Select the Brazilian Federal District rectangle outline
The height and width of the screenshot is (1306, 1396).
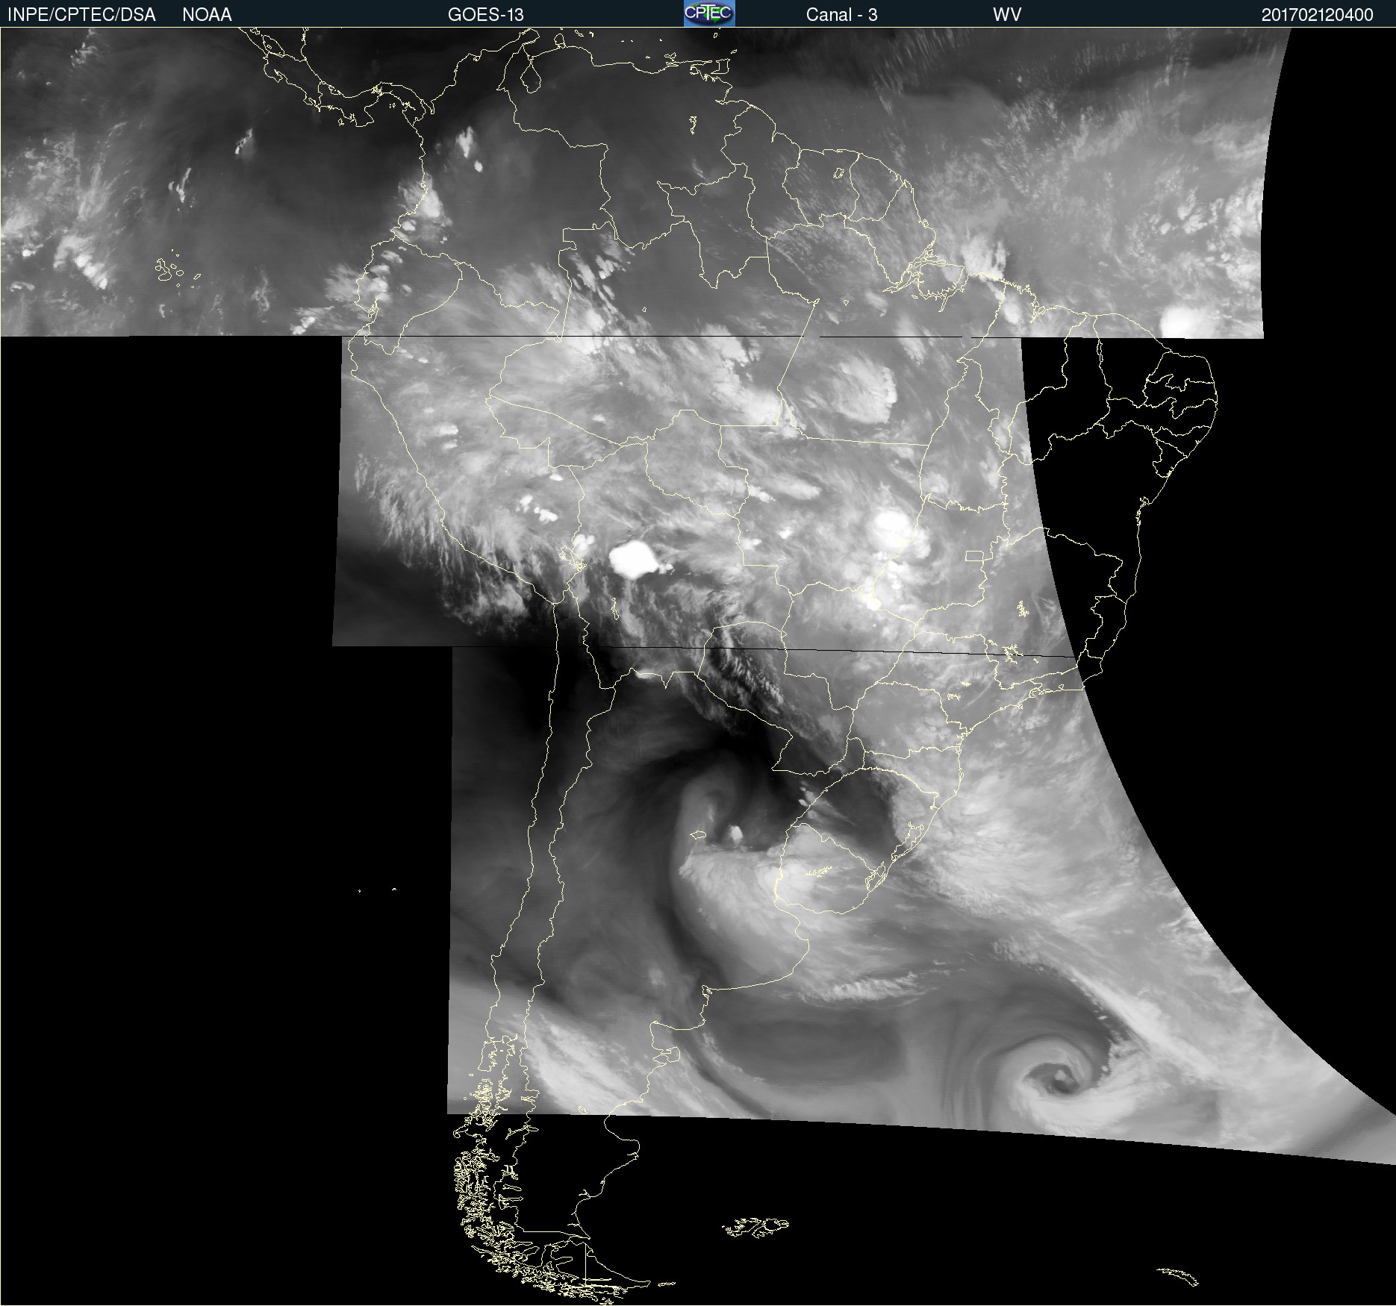pyautogui.click(x=974, y=556)
